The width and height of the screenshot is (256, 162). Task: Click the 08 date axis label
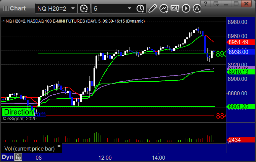pos(39,158)
